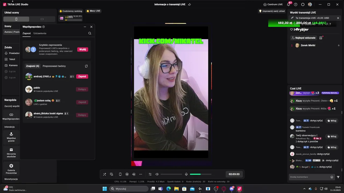Click the phone orientation icon in bottom toolbar
The image size is (344, 193).
120,174
